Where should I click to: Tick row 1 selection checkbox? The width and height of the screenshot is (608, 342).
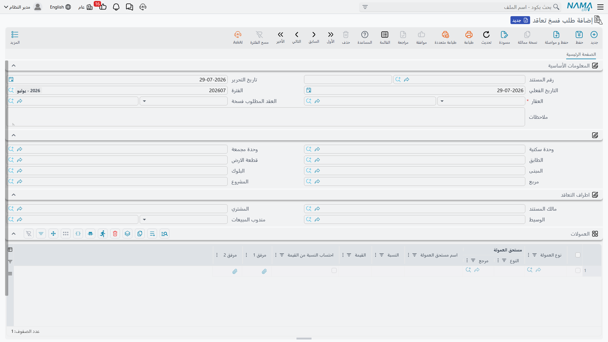[578, 270]
